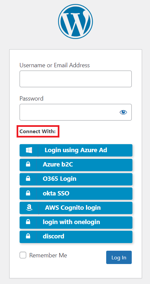Click the Username or Email Address label
This screenshot has height=284, width=150.
click(54, 65)
